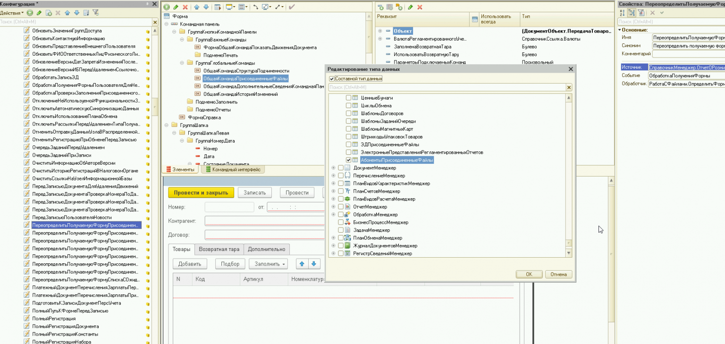Image resolution: width=725 pixels, height=344 pixels.
Task: Check the РегистрСведенийМенеджер checkbox
Action: (341, 253)
